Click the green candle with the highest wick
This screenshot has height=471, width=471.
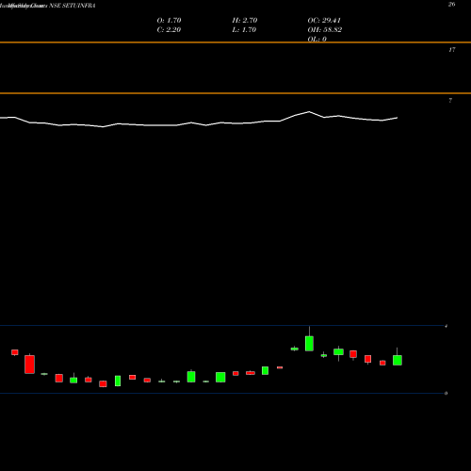coord(309,343)
